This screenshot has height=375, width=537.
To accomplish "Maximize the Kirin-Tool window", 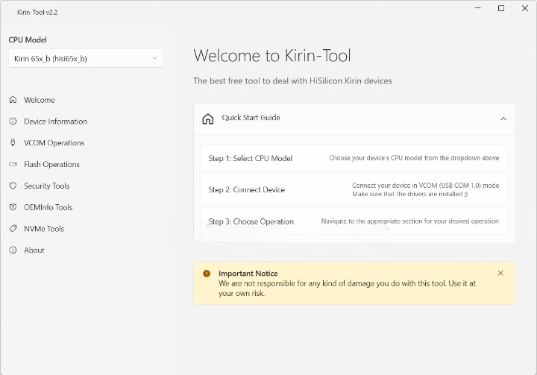I will click(x=501, y=8).
